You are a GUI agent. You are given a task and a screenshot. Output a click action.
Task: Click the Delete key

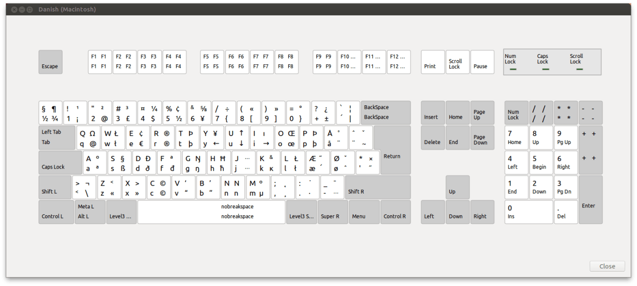(x=433, y=137)
